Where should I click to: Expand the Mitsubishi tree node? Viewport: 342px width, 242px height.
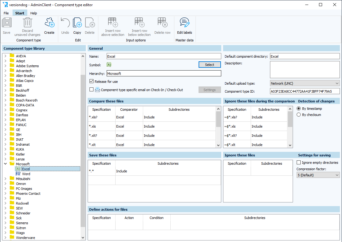click(x=6, y=179)
